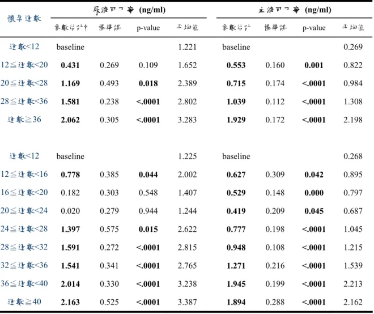Click the gestational weeks header in blue
The image size is (374, 314).
coord(24,19)
